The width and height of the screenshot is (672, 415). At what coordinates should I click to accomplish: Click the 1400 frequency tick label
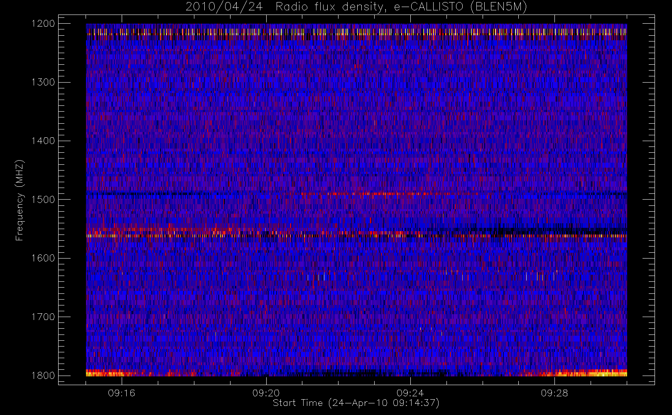click(x=43, y=141)
